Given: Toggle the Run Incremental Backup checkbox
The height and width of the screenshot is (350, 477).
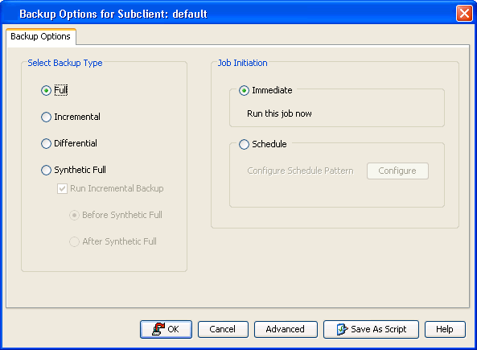Looking at the screenshot, I should coord(62,189).
